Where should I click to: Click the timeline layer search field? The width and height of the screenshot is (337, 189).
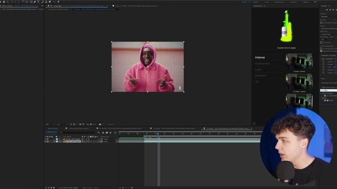tap(77, 133)
